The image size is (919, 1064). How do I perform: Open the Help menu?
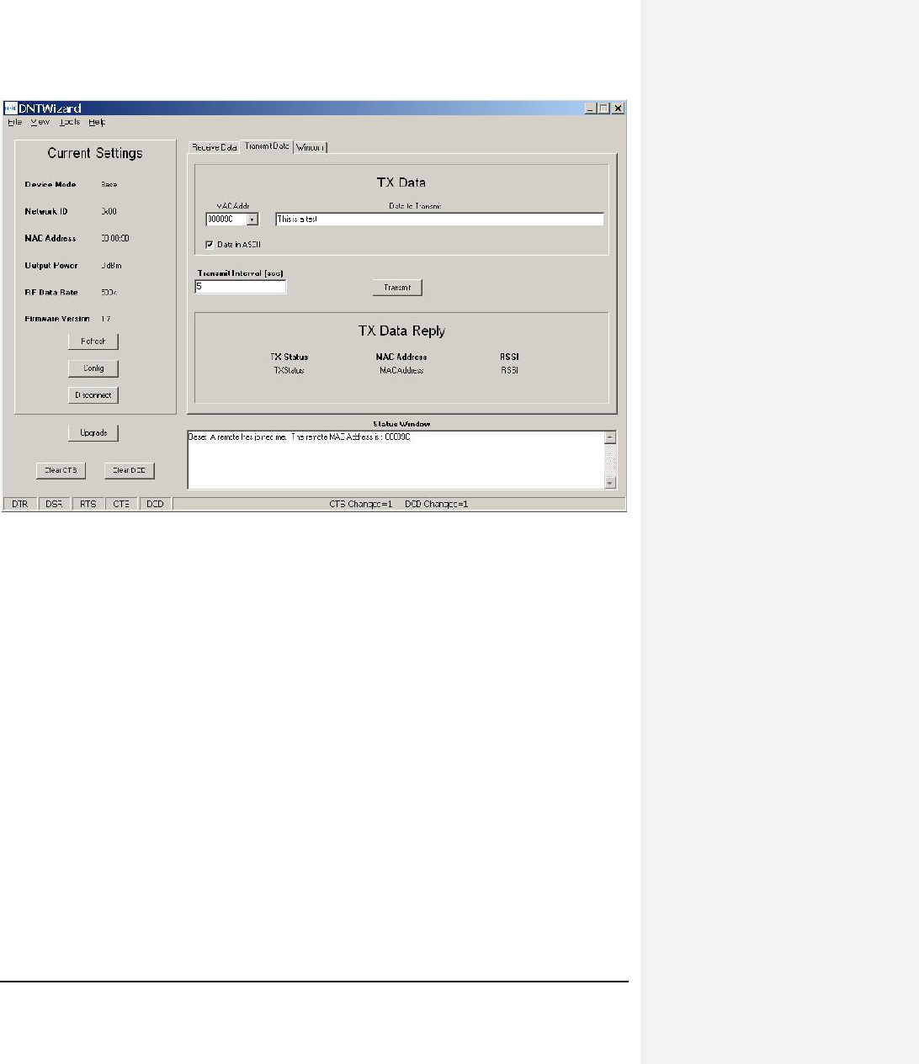click(x=97, y=122)
